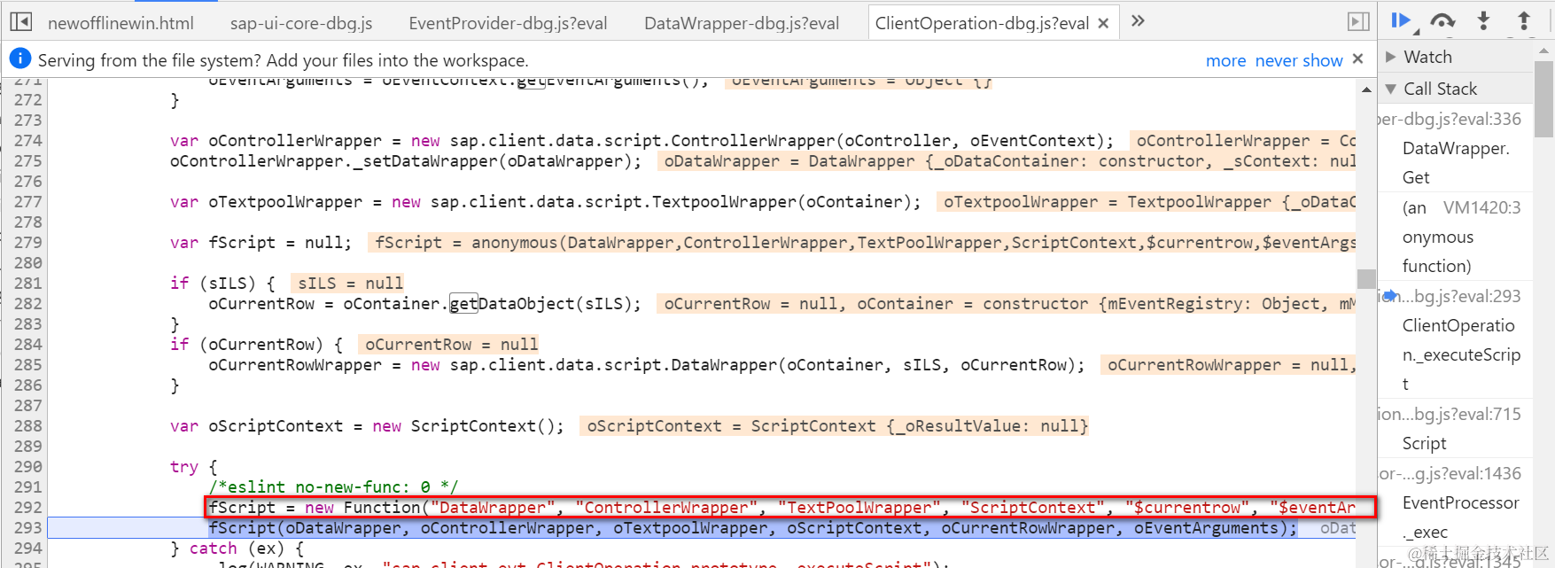Step over next function call
The width and height of the screenshot is (1555, 568).
(x=1442, y=20)
